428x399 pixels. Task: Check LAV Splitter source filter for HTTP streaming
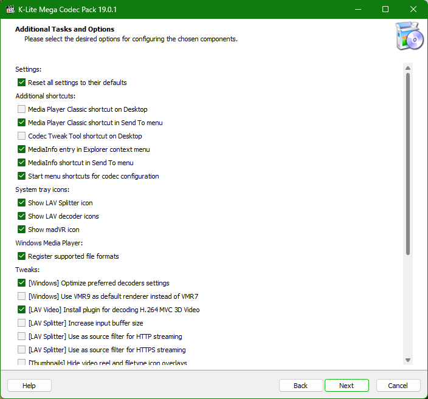pyautogui.click(x=21, y=336)
